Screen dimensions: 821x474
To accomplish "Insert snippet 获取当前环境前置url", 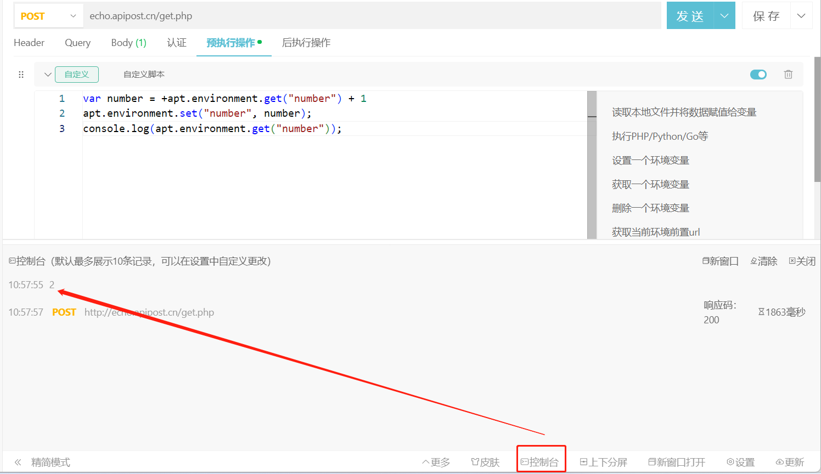I will pyautogui.click(x=656, y=232).
